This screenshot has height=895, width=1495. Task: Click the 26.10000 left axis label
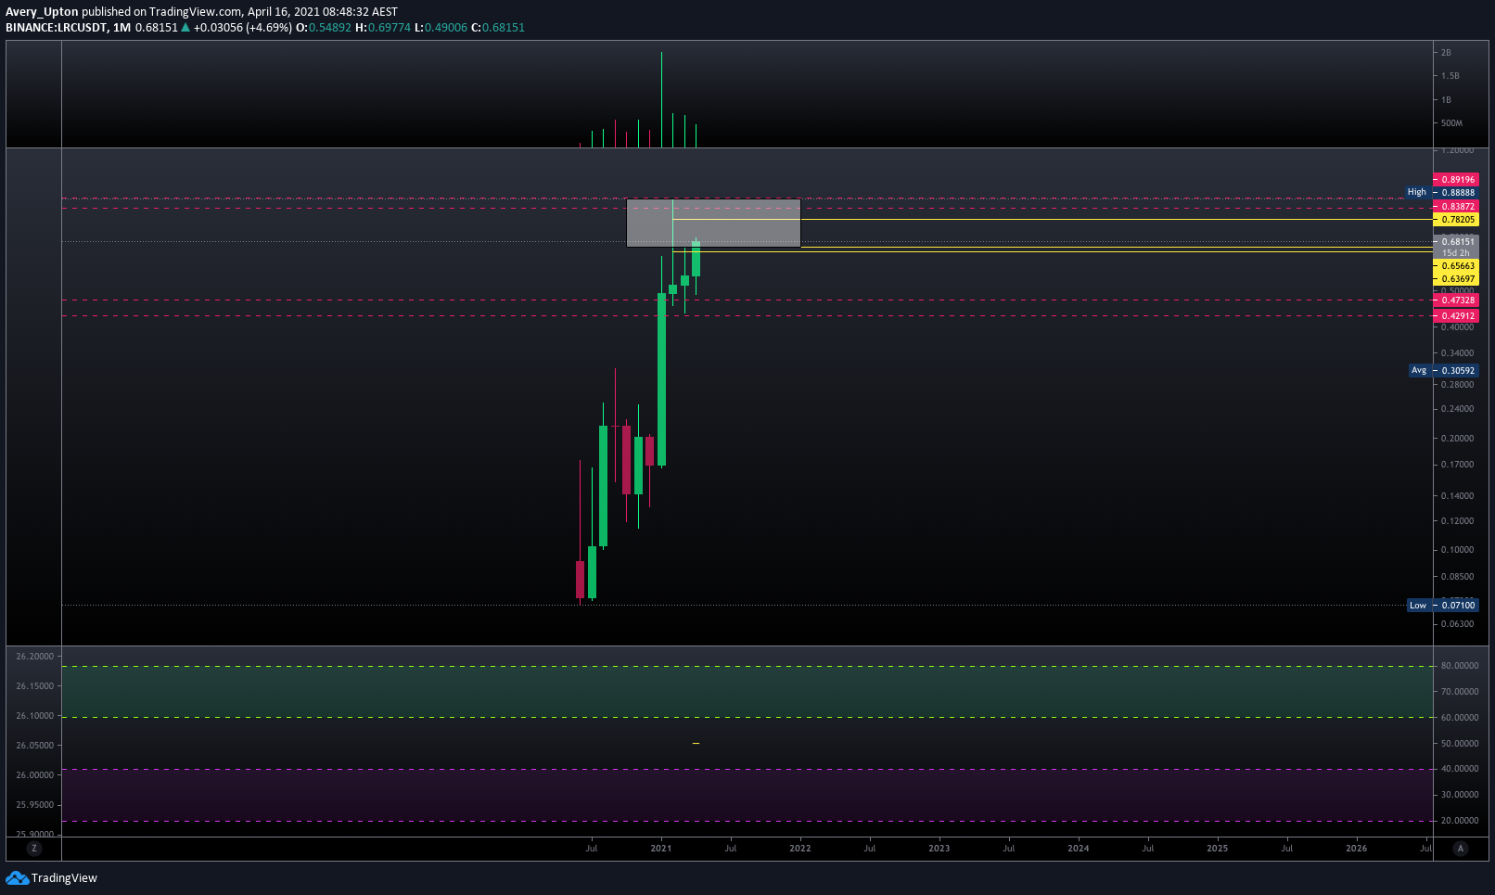coord(35,716)
